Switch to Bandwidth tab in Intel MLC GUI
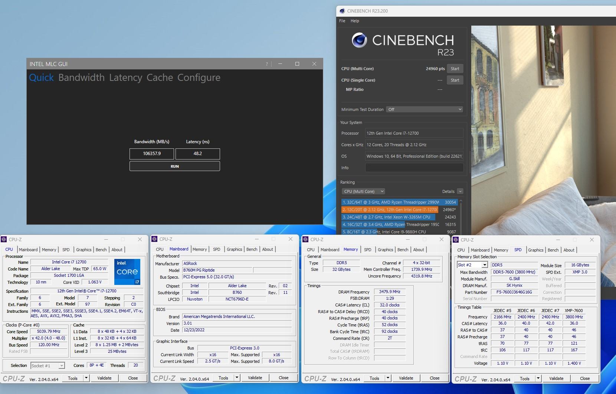Viewport: 616px width, 394px height. pyautogui.click(x=81, y=78)
